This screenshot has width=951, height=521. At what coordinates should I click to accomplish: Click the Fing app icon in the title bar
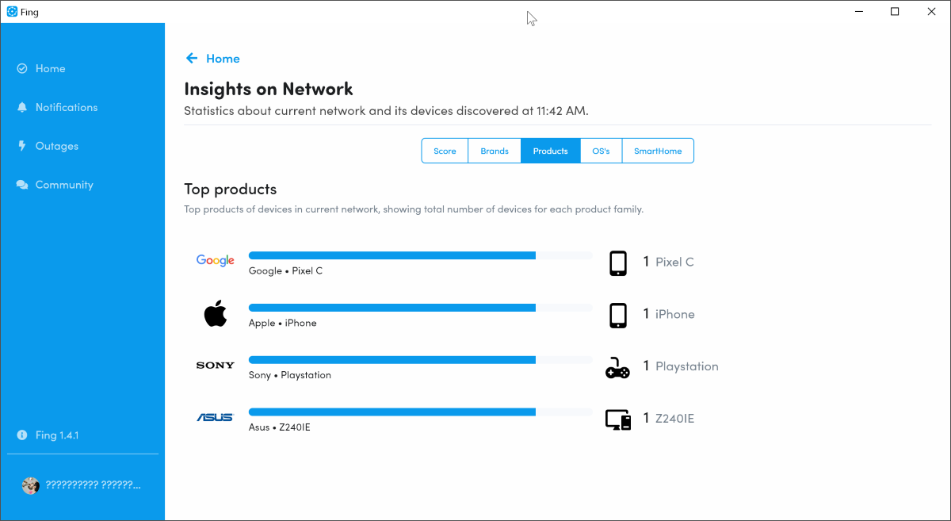pyautogui.click(x=12, y=12)
